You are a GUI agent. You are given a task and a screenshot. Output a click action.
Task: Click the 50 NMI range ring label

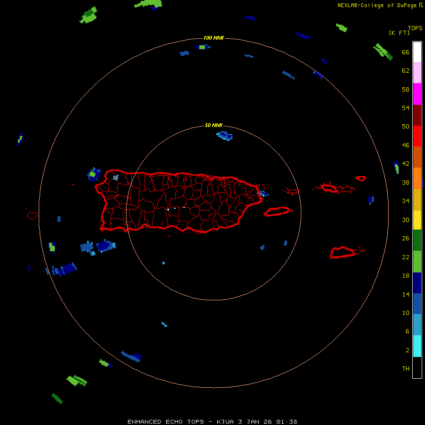point(213,125)
